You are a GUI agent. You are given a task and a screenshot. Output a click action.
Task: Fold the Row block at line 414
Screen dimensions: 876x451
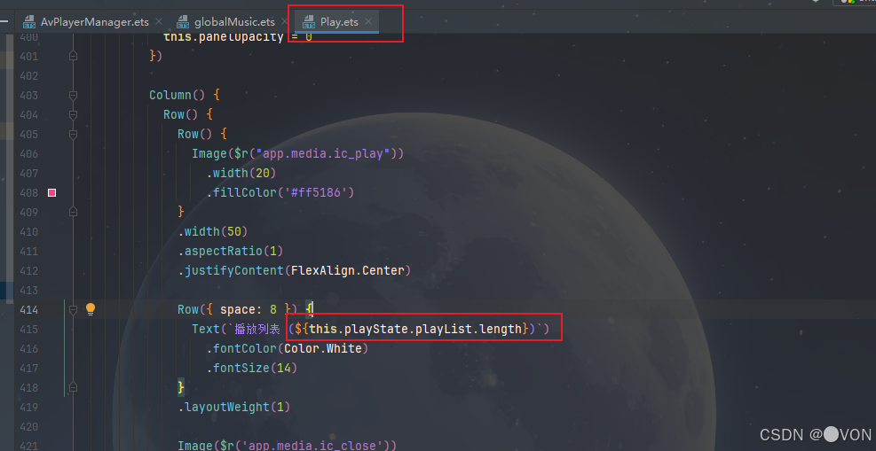[x=73, y=309]
